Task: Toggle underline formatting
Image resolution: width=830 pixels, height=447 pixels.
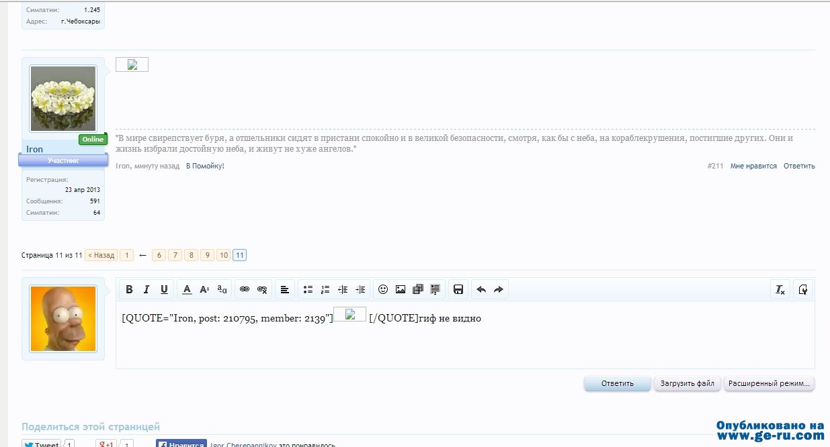Action: click(x=164, y=289)
